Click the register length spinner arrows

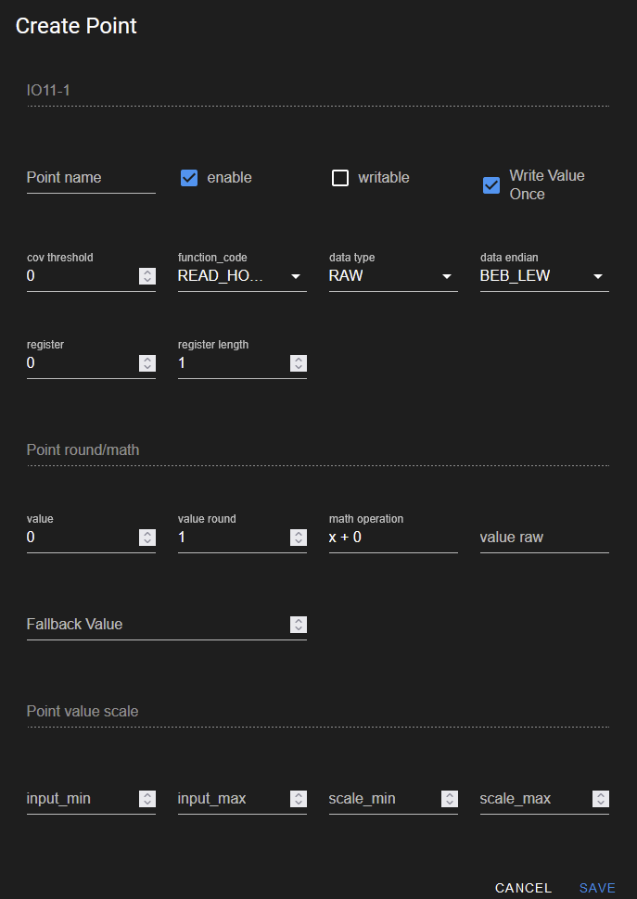coord(299,363)
